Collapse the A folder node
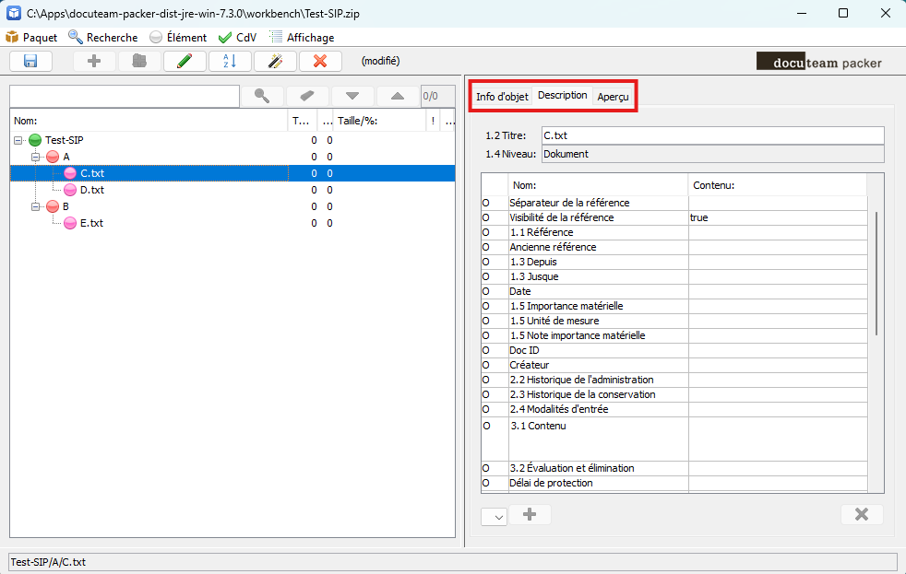Viewport: 906px width, 574px height. (x=33, y=157)
